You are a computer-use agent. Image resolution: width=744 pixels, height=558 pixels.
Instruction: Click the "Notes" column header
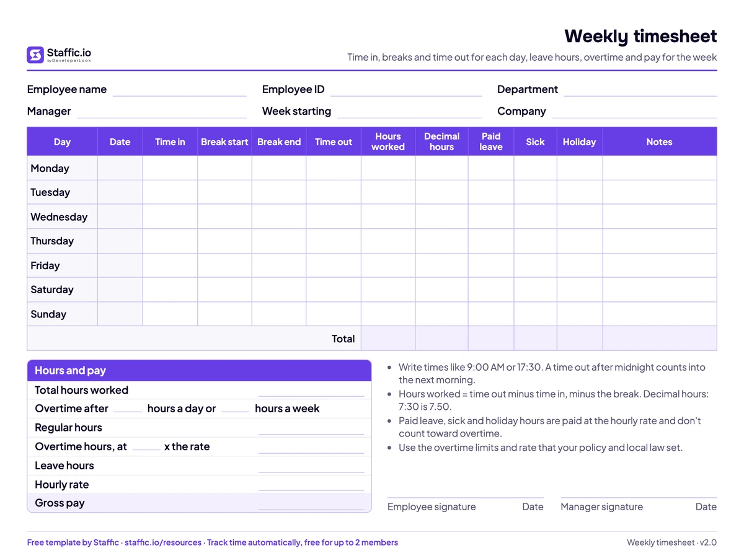660,142
